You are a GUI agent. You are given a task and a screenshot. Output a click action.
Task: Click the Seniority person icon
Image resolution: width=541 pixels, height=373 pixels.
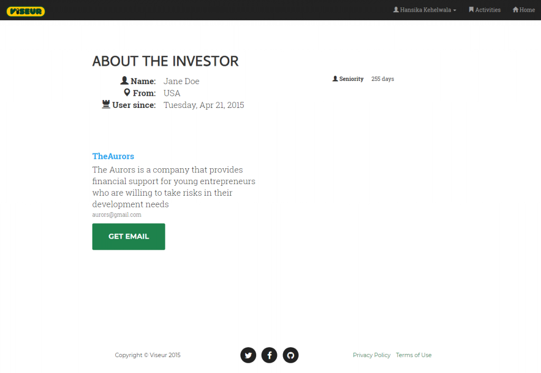pyautogui.click(x=335, y=79)
